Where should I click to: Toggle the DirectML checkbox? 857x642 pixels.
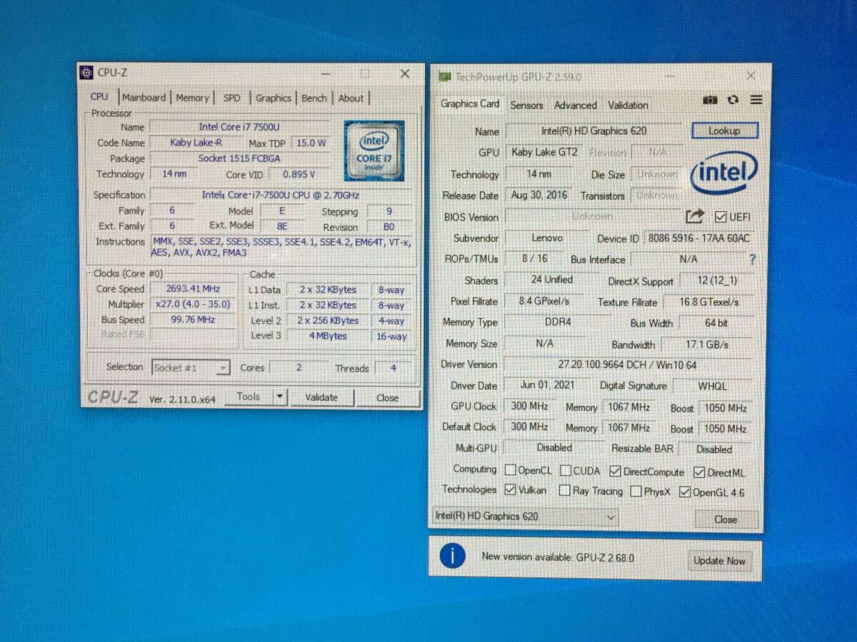click(x=699, y=472)
